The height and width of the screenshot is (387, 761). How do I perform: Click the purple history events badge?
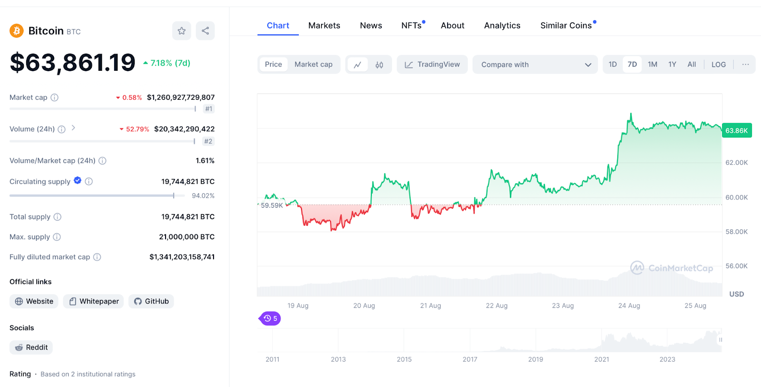point(270,319)
